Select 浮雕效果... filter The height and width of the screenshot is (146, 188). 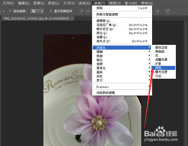click(x=163, y=60)
